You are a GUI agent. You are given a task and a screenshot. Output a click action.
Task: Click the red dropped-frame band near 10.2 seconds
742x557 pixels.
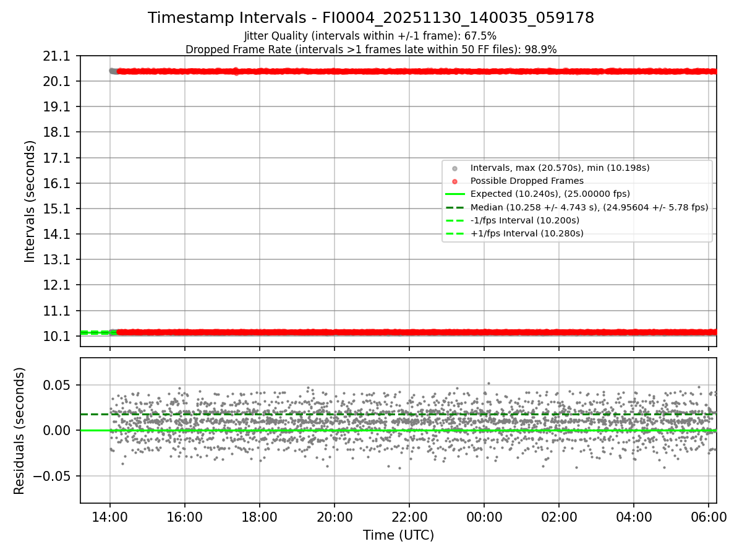point(417,332)
